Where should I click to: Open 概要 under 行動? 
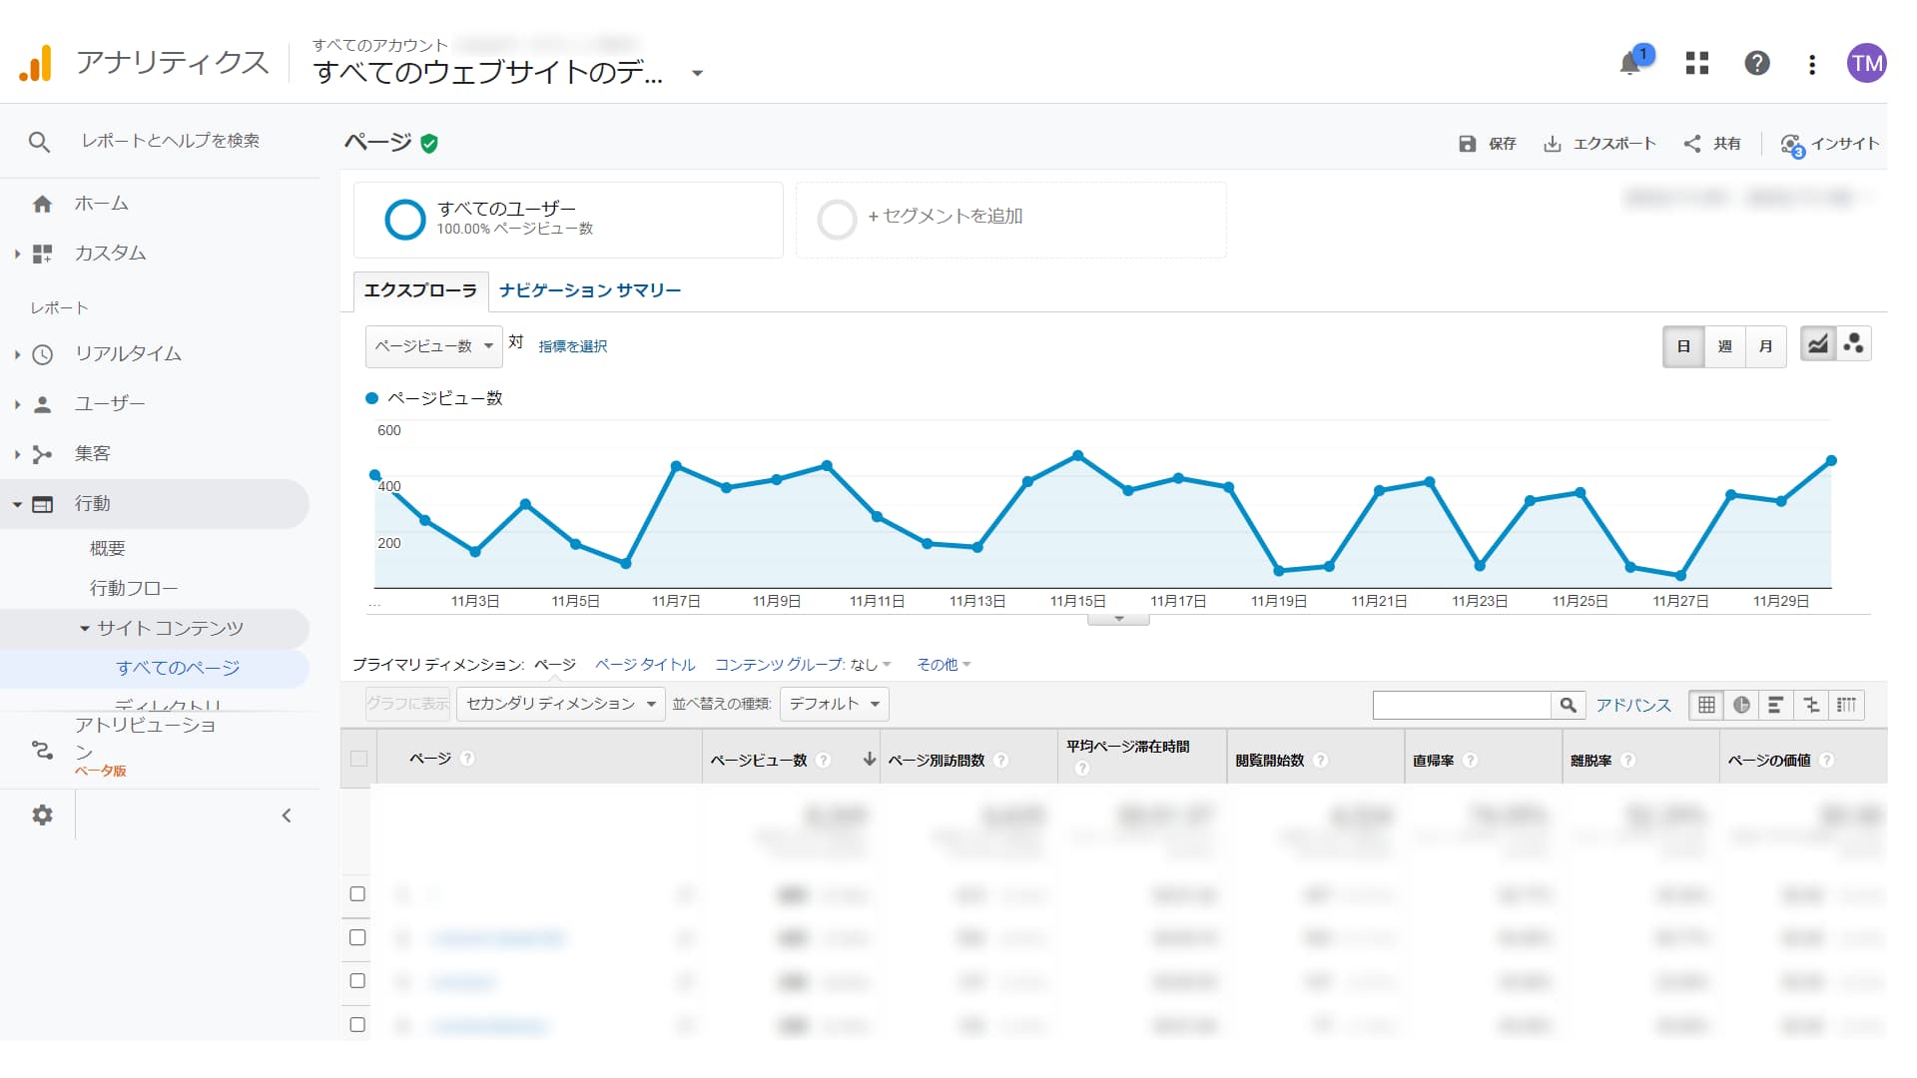(108, 549)
